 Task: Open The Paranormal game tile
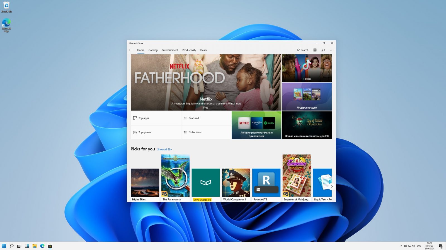[175, 178]
